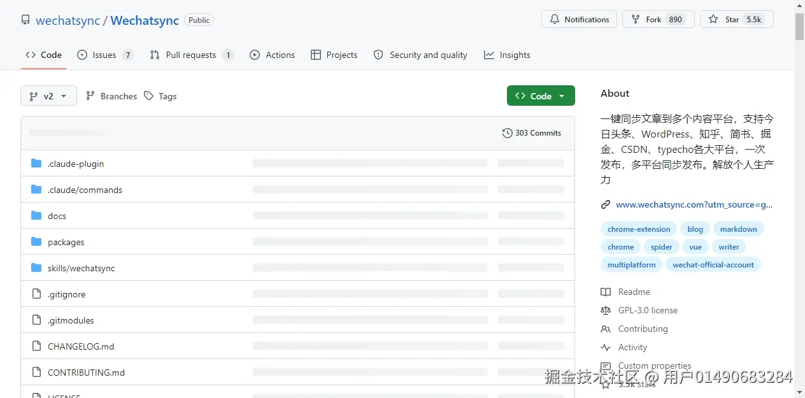Open the packages folder
The width and height of the screenshot is (805, 398).
(66, 242)
